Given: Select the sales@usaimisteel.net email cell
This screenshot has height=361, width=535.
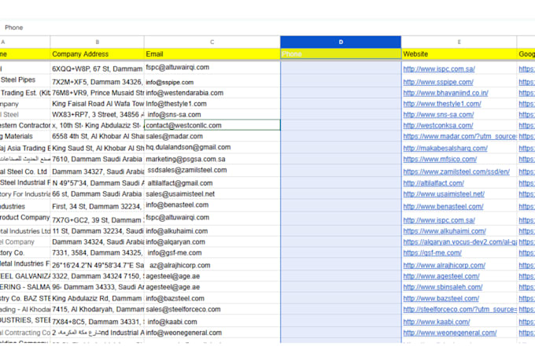Looking at the screenshot, I should point(212,194).
